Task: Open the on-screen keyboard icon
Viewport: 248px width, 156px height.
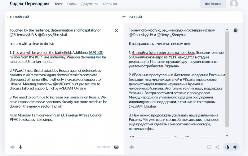Action: pos(117,147)
